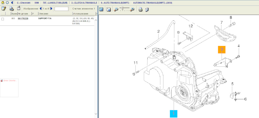The width and height of the screenshot is (259, 118).
Task: Open the clock history icon
Action: coord(7,3)
